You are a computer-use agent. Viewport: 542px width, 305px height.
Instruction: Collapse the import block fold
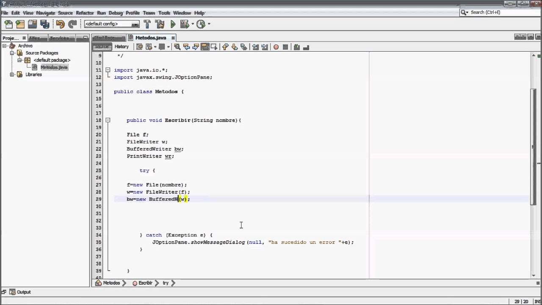(108, 70)
